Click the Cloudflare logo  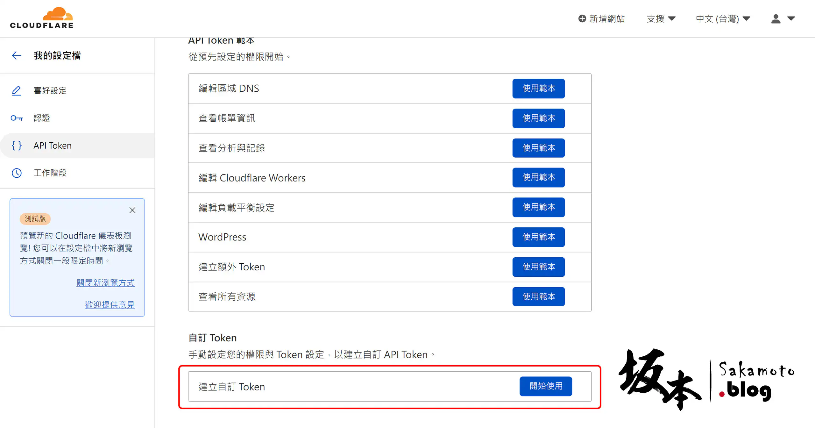tap(42, 18)
